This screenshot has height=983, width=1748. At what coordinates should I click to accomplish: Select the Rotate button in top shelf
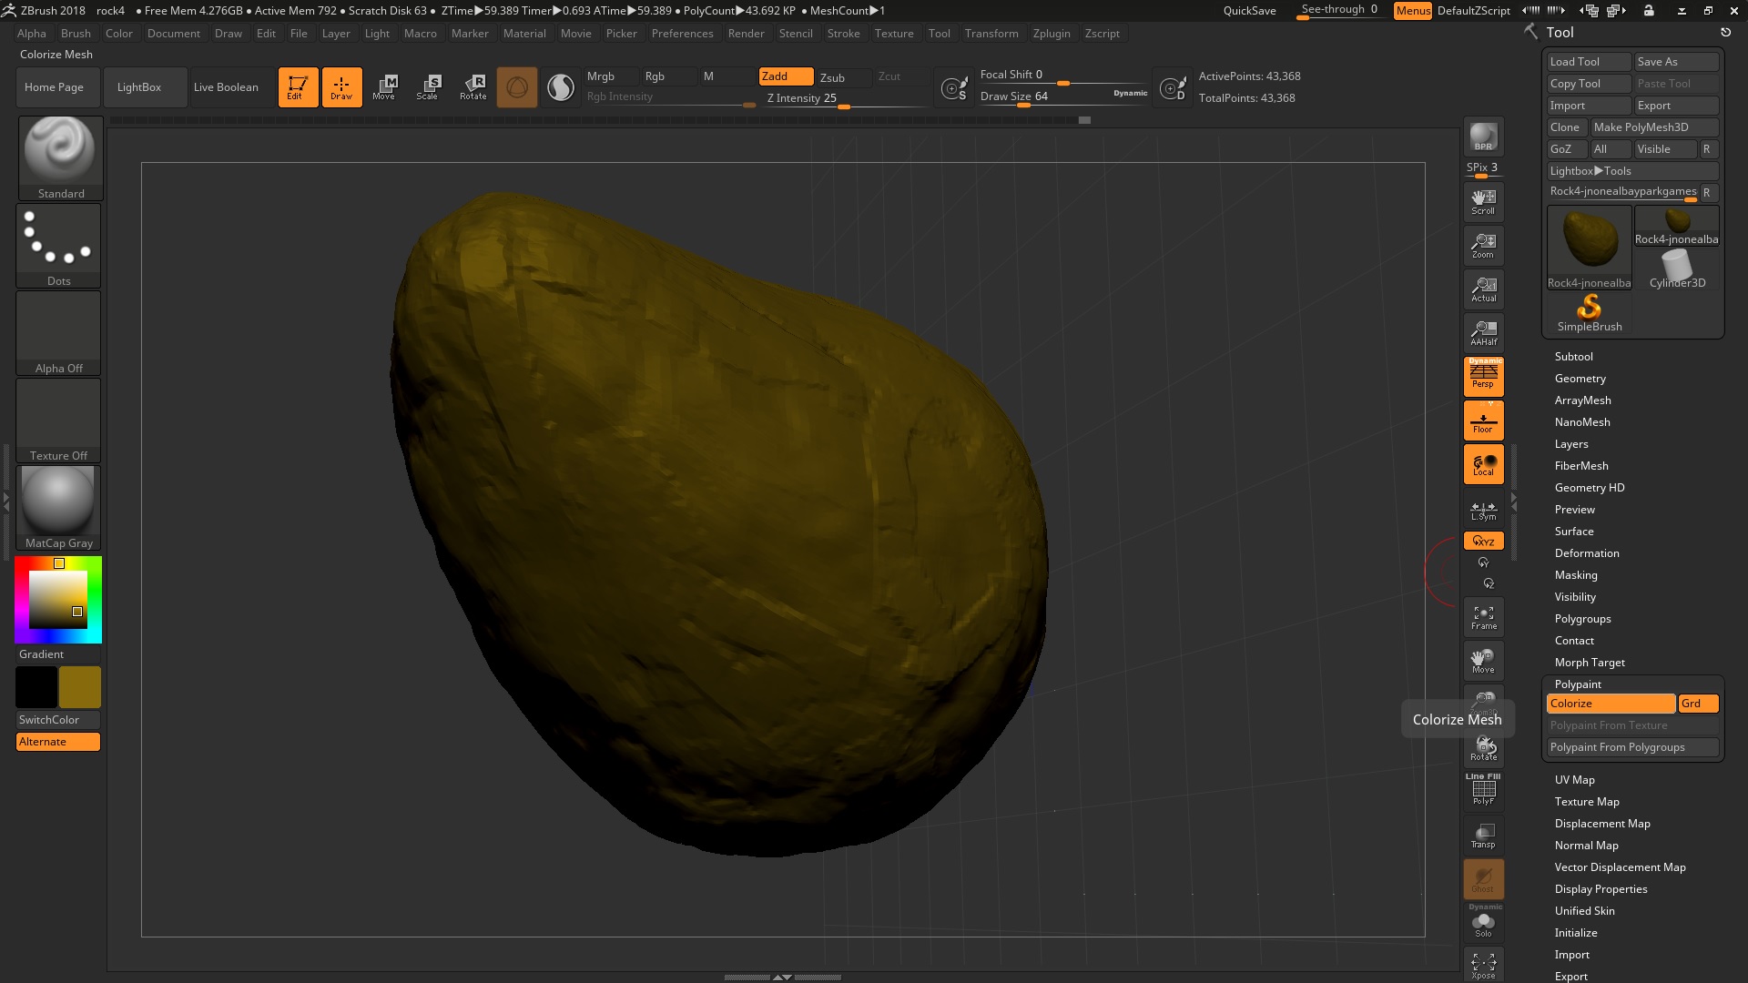(473, 87)
